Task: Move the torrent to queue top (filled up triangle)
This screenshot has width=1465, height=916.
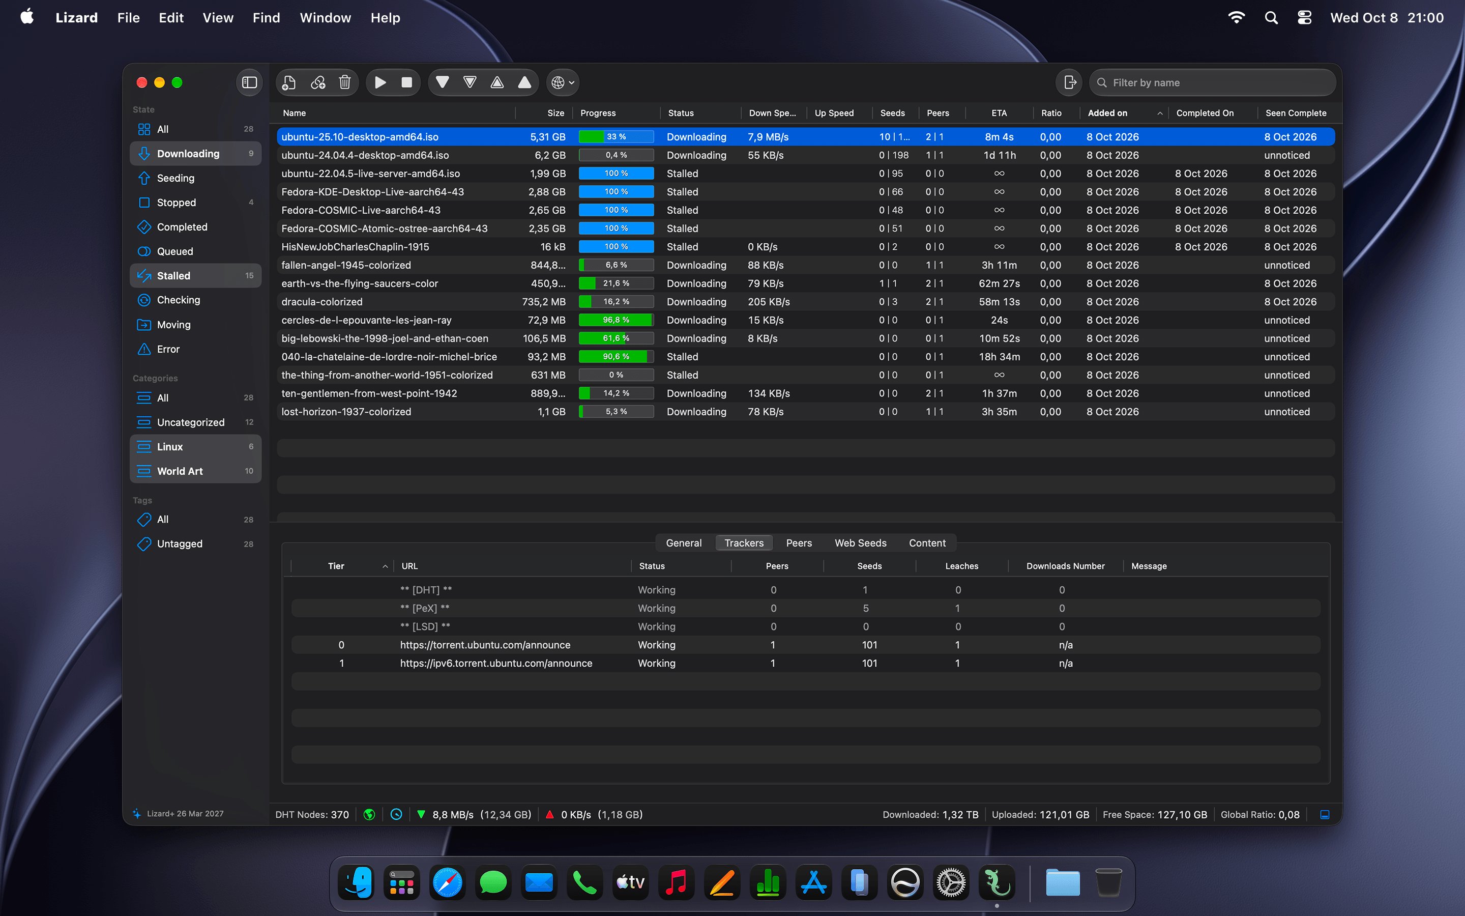Action: click(x=525, y=82)
